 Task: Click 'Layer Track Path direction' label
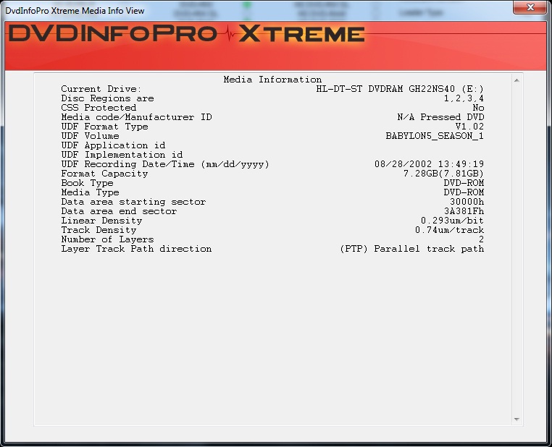(x=137, y=249)
